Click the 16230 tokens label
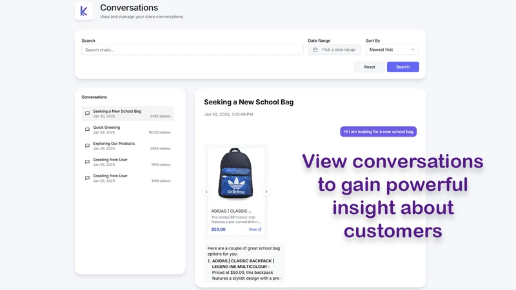The height and width of the screenshot is (290, 516). (159, 132)
